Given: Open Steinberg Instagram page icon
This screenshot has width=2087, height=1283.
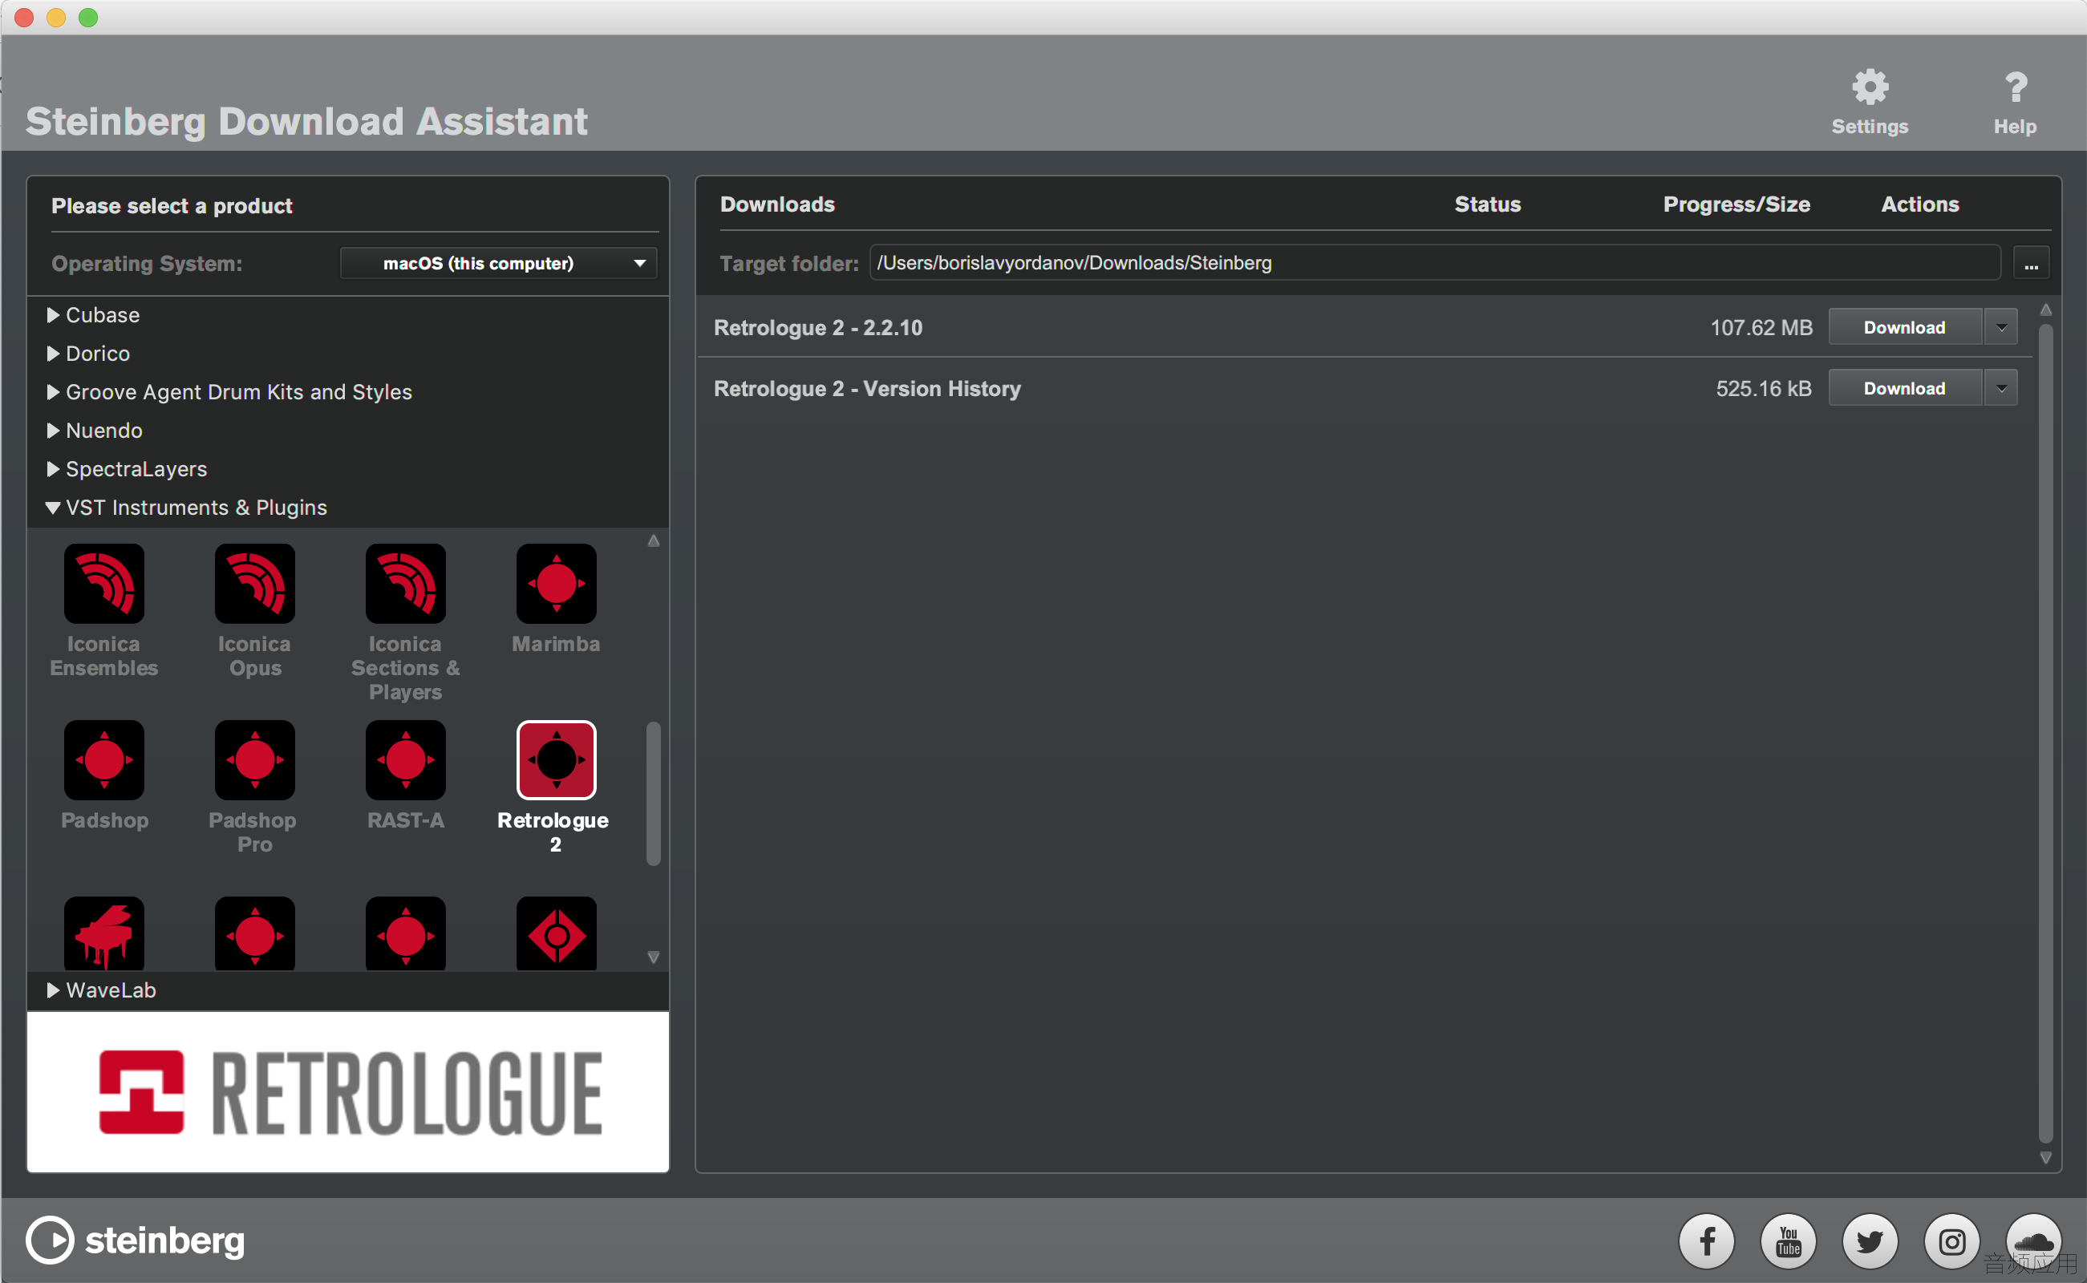Looking at the screenshot, I should [x=1951, y=1242].
